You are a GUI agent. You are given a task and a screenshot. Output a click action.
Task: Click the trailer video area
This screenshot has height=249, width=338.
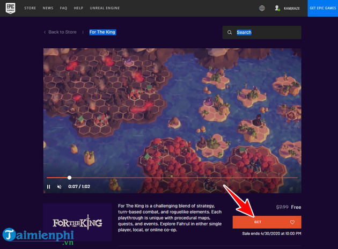pos(172,121)
